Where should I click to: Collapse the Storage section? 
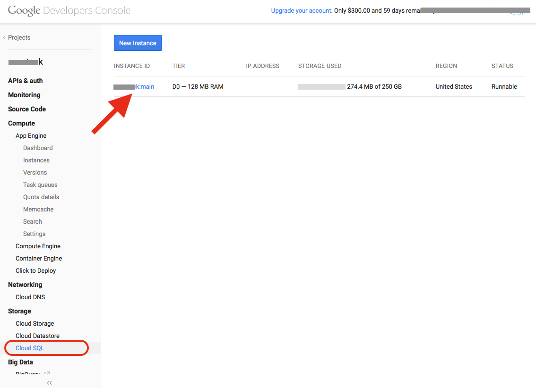(x=19, y=311)
